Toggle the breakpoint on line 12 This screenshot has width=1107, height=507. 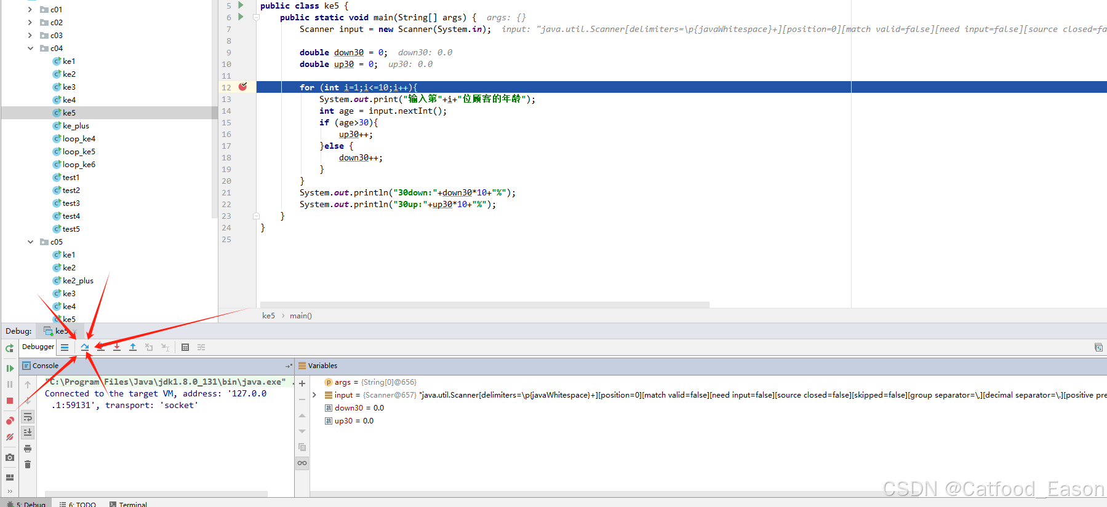[243, 87]
